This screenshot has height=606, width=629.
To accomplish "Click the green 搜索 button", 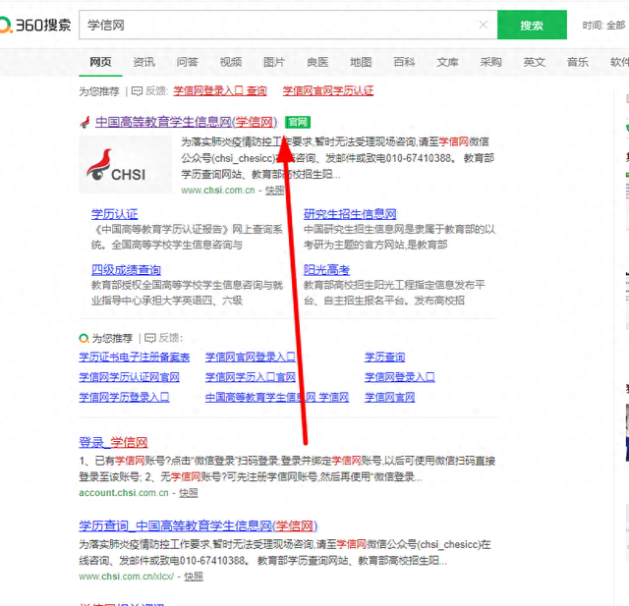I will coord(532,25).
